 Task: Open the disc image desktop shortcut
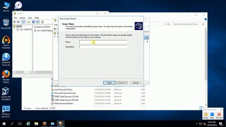[x=18, y=6]
